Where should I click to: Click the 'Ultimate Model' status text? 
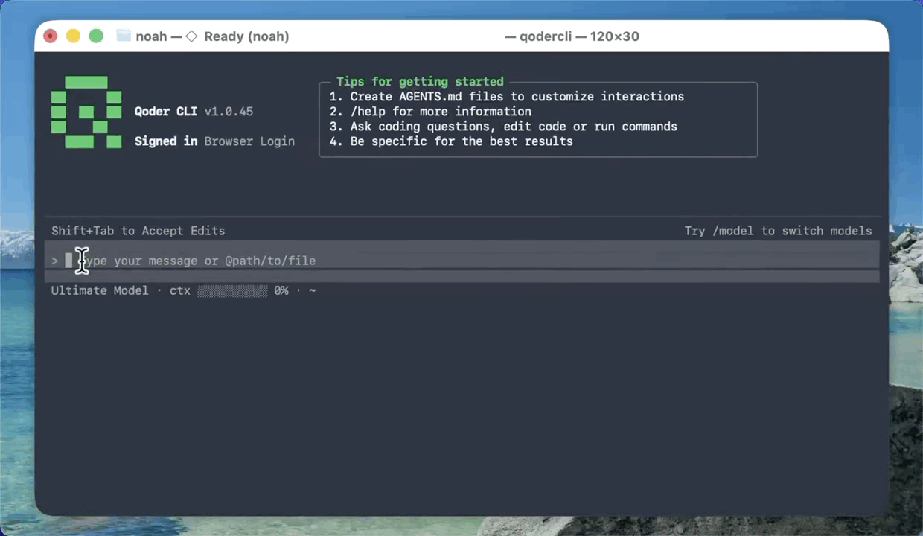(100, 290)
